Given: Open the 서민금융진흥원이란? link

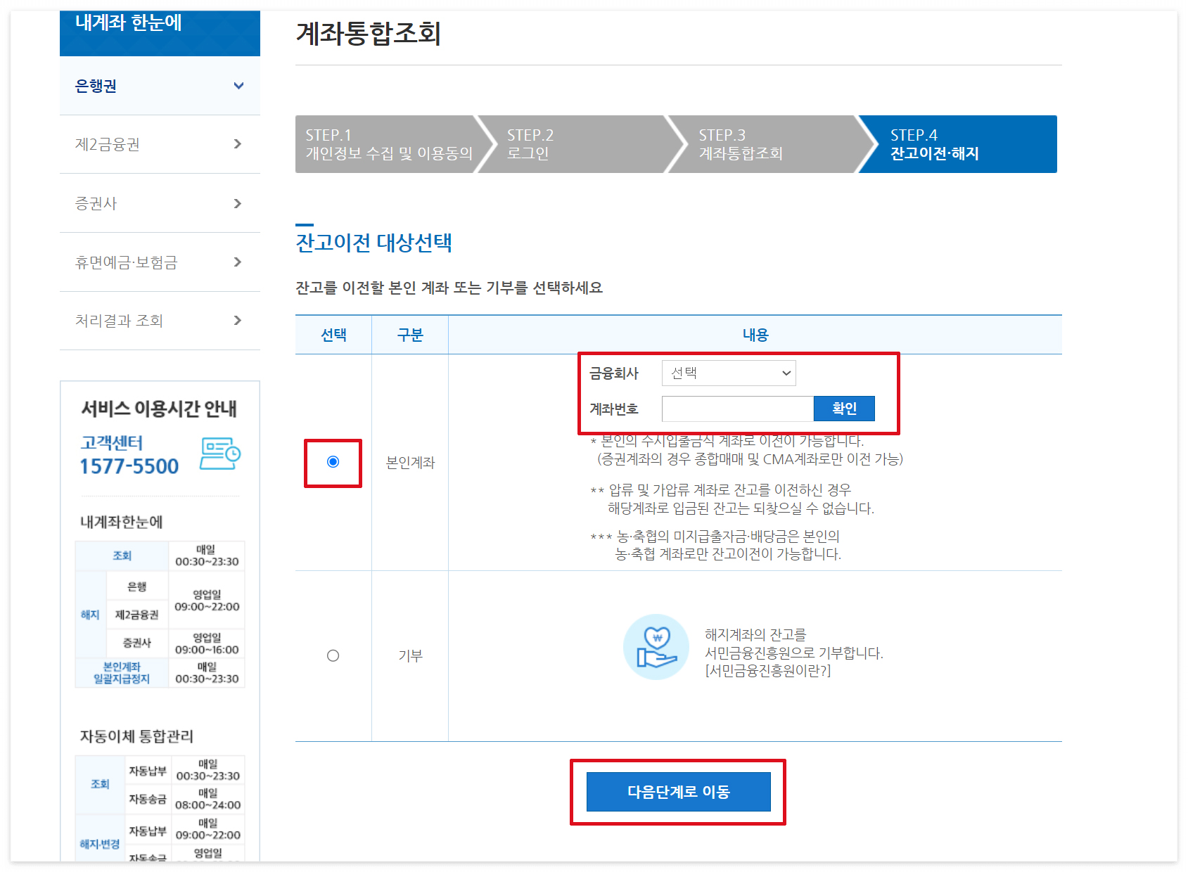Looking at the screenshot, I should click(x=767, y=672).
